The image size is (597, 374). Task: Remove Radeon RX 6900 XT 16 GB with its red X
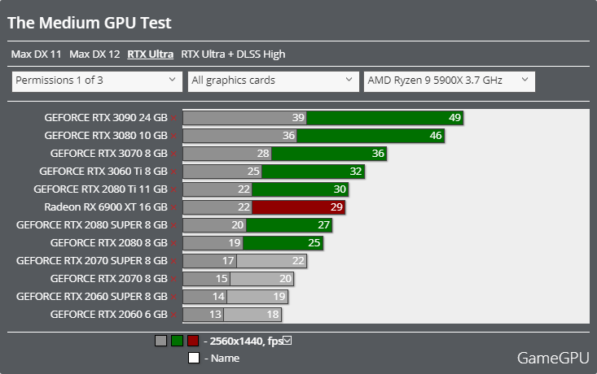173,207
